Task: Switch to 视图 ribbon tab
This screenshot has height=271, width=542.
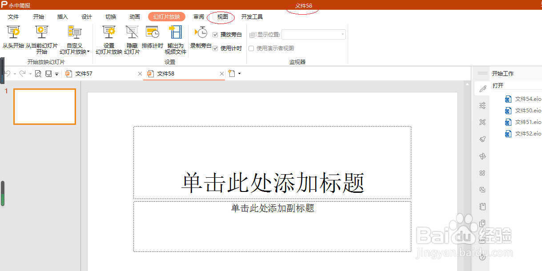Action: click(223, 17)
